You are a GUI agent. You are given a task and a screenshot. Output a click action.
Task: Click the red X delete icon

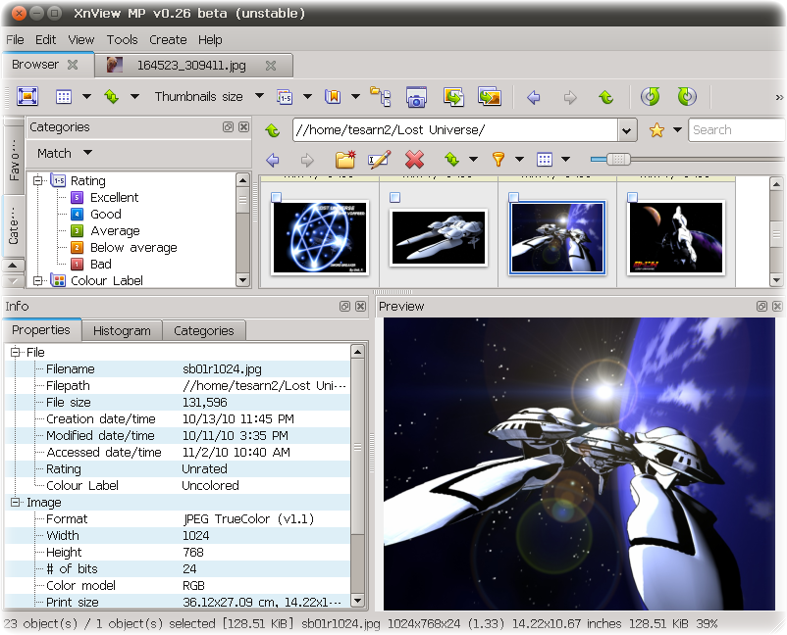[414, 159]
